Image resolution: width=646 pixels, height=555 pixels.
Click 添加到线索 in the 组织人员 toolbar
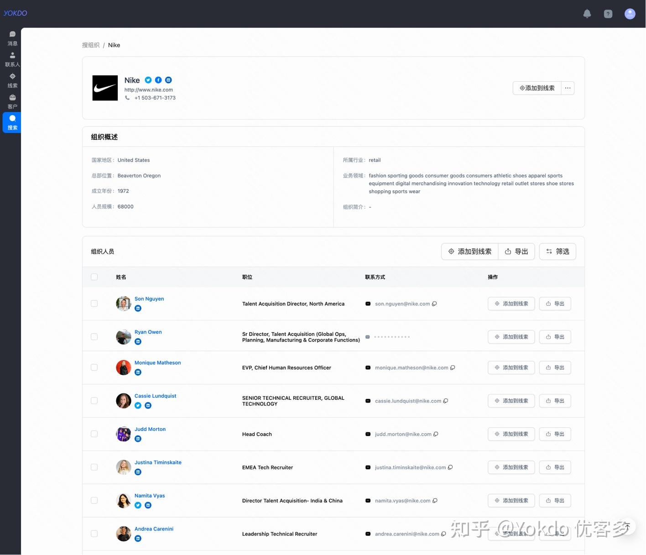click(x=470, y=251)
